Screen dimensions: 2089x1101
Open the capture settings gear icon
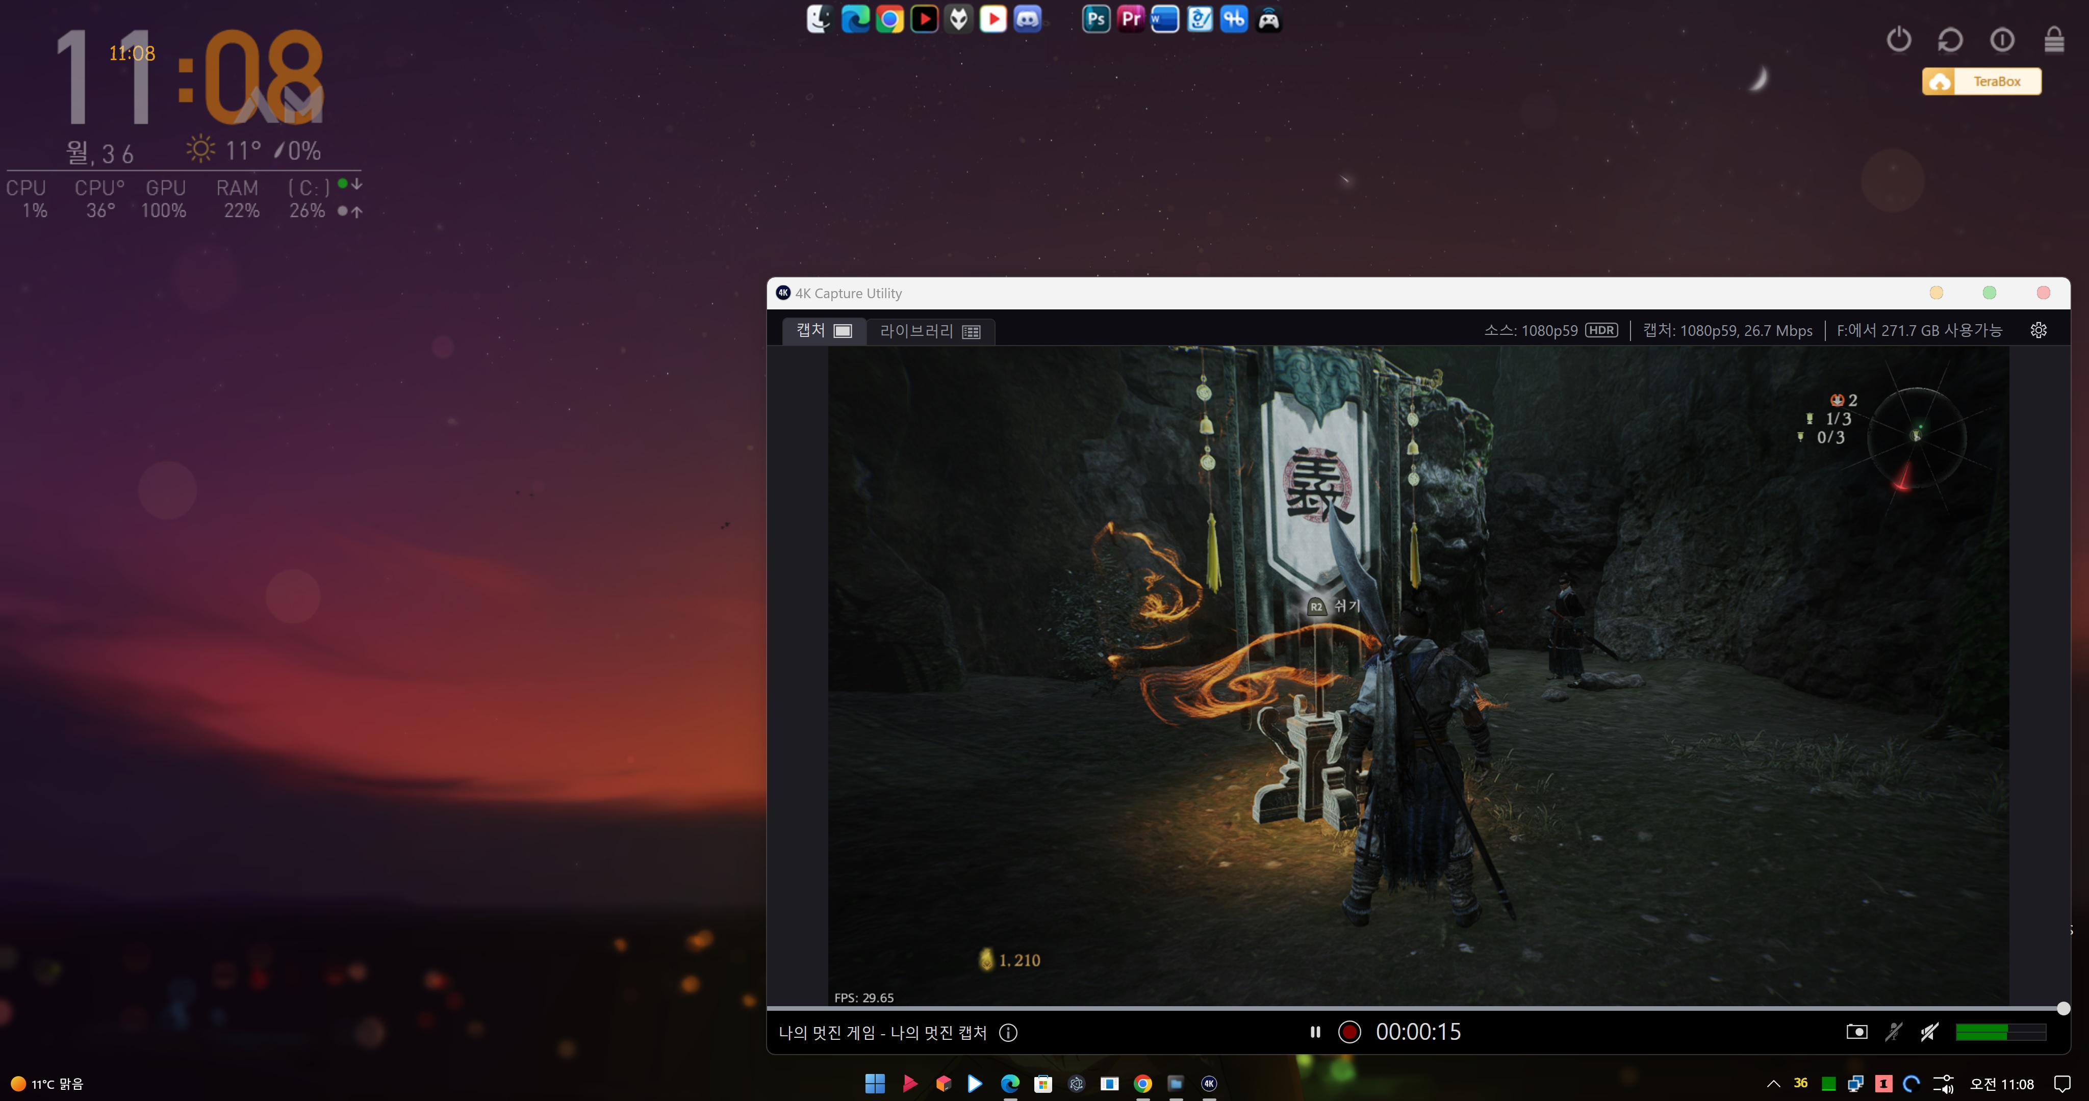pyautogui.click(x=2038, y=330)
